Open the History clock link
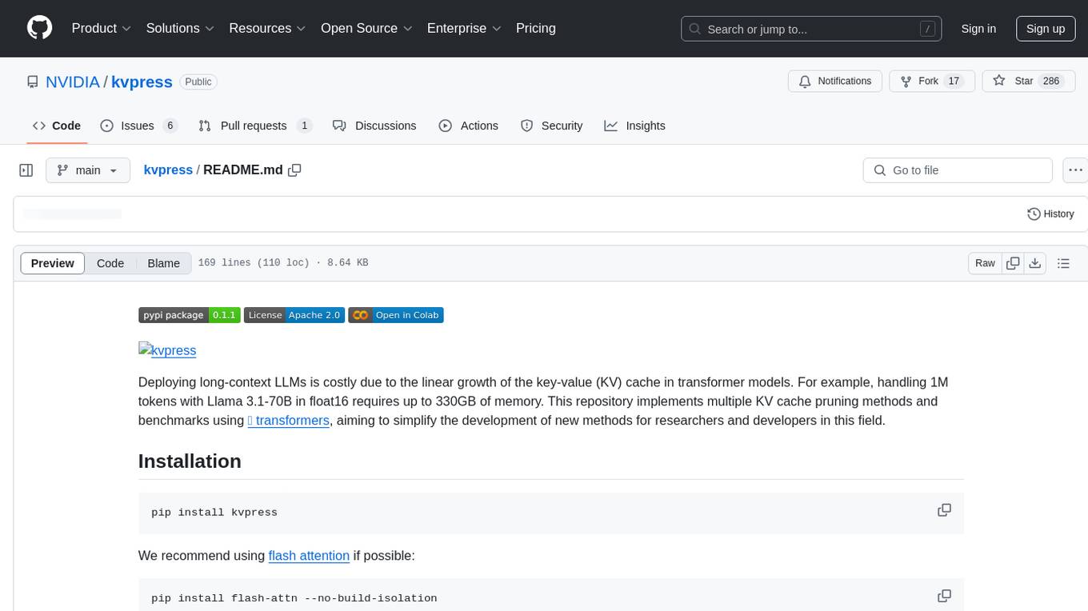This screenshot has width=1088, height=611. pyautogui.click(x=1050, y=214)
